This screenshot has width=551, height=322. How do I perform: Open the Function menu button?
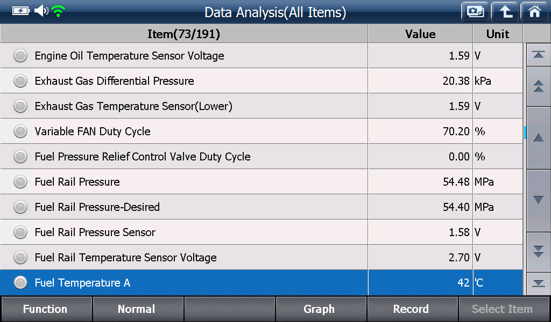click(x=46, y=309)
